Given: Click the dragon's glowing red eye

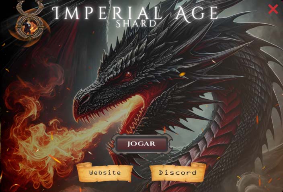Looking at the screenshot, I should coord(128,74).
